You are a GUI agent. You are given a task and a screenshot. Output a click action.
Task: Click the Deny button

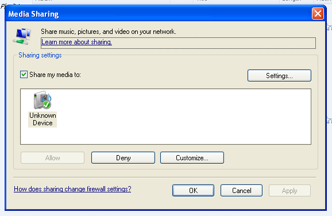[123, 158]
